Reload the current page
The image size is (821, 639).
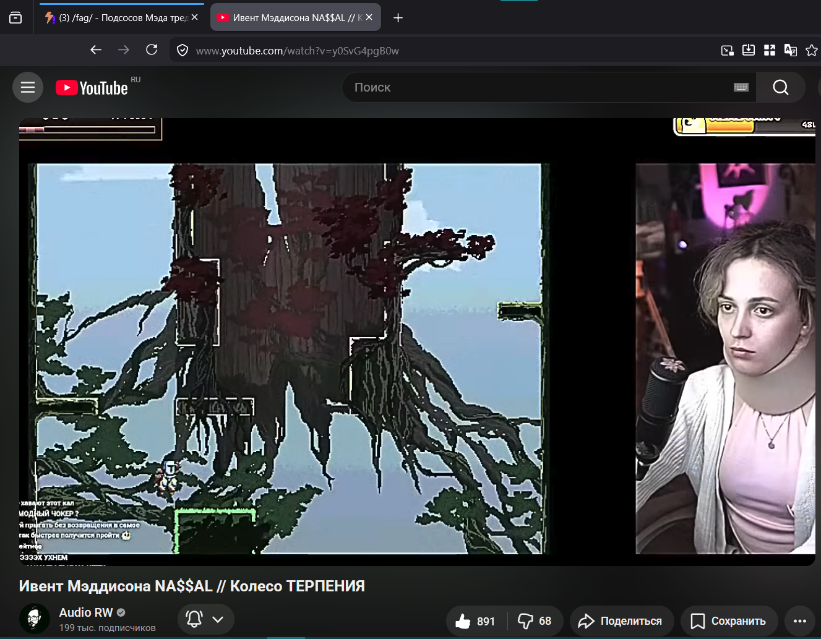point(152,50)
